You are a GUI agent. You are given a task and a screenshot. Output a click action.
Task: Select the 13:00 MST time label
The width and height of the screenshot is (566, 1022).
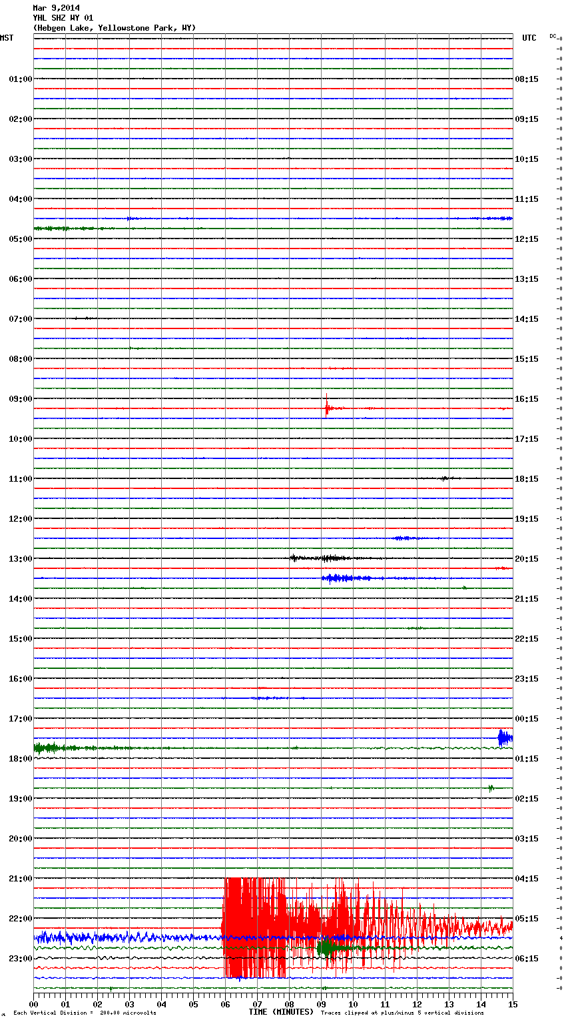[20, 559]
